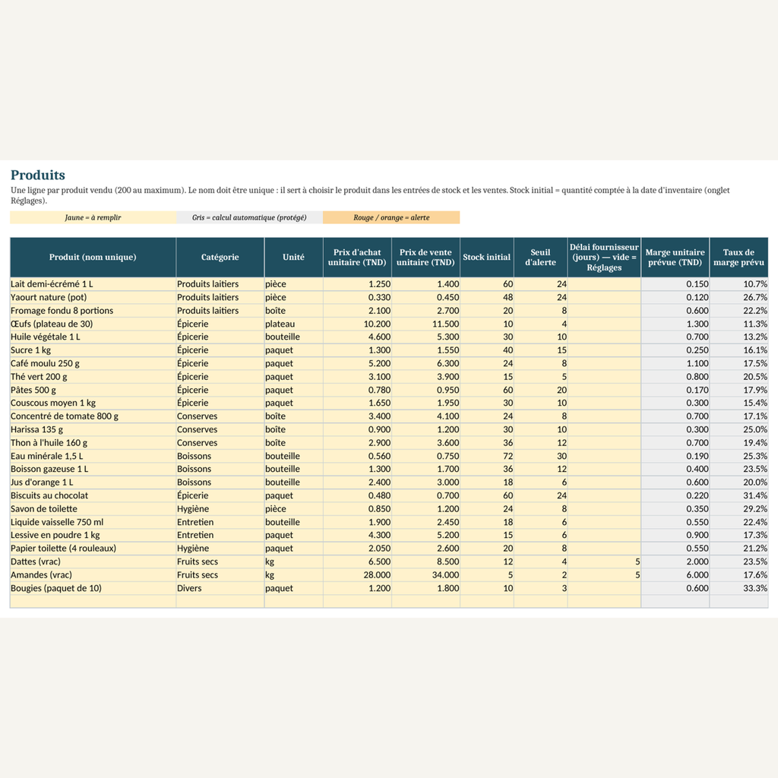Viewport: 778px width, 778px height.
Task: Click the empty supplier delay cell for Lait
Action: click(604, 284)
